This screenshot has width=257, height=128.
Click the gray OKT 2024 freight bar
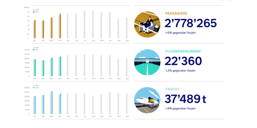click(x=110, y=103)
